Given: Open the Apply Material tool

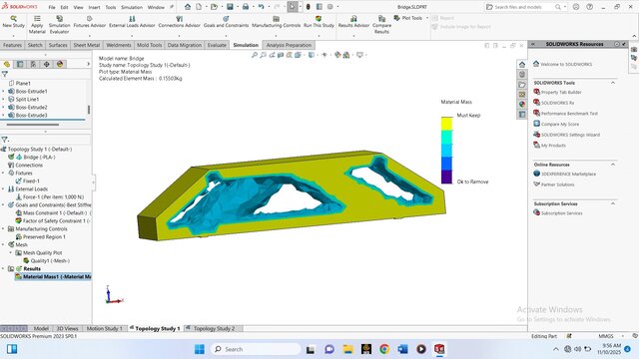Looking at the screenshot, I should click(37, 25).
